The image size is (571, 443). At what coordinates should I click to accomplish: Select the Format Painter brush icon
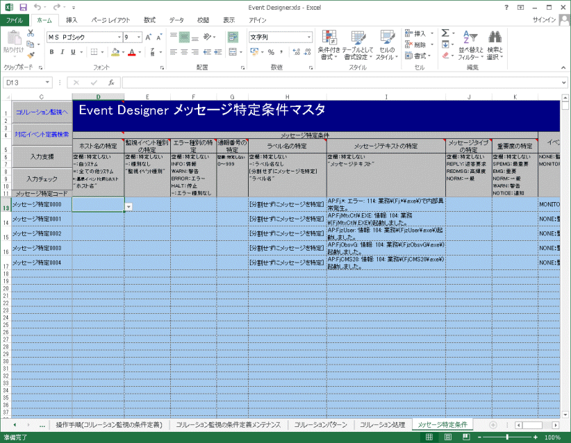(31, 55)
